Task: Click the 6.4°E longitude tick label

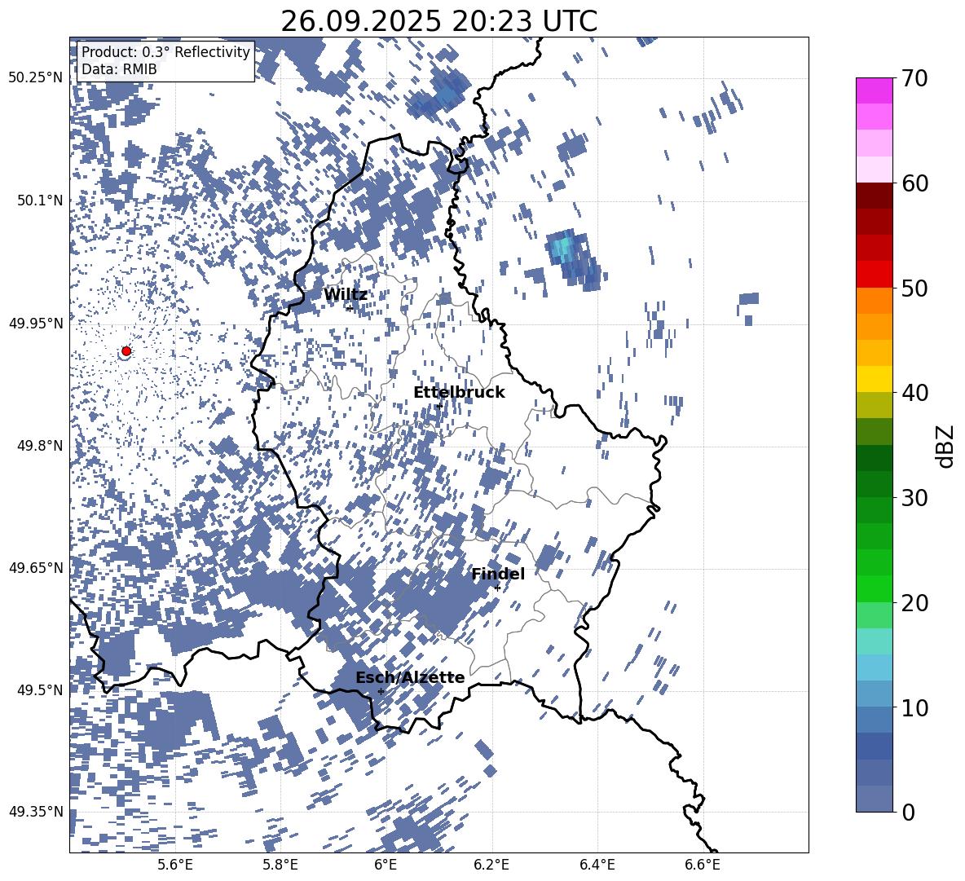Action: tap(597, 865)
